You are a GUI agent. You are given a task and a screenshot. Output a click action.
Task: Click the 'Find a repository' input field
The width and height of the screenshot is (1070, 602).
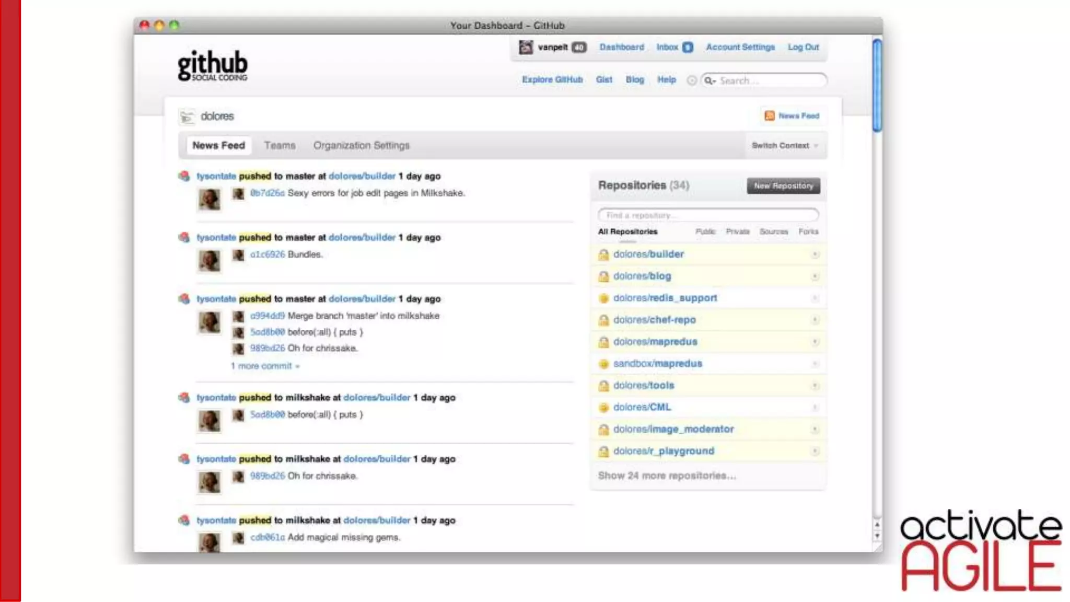708,215
